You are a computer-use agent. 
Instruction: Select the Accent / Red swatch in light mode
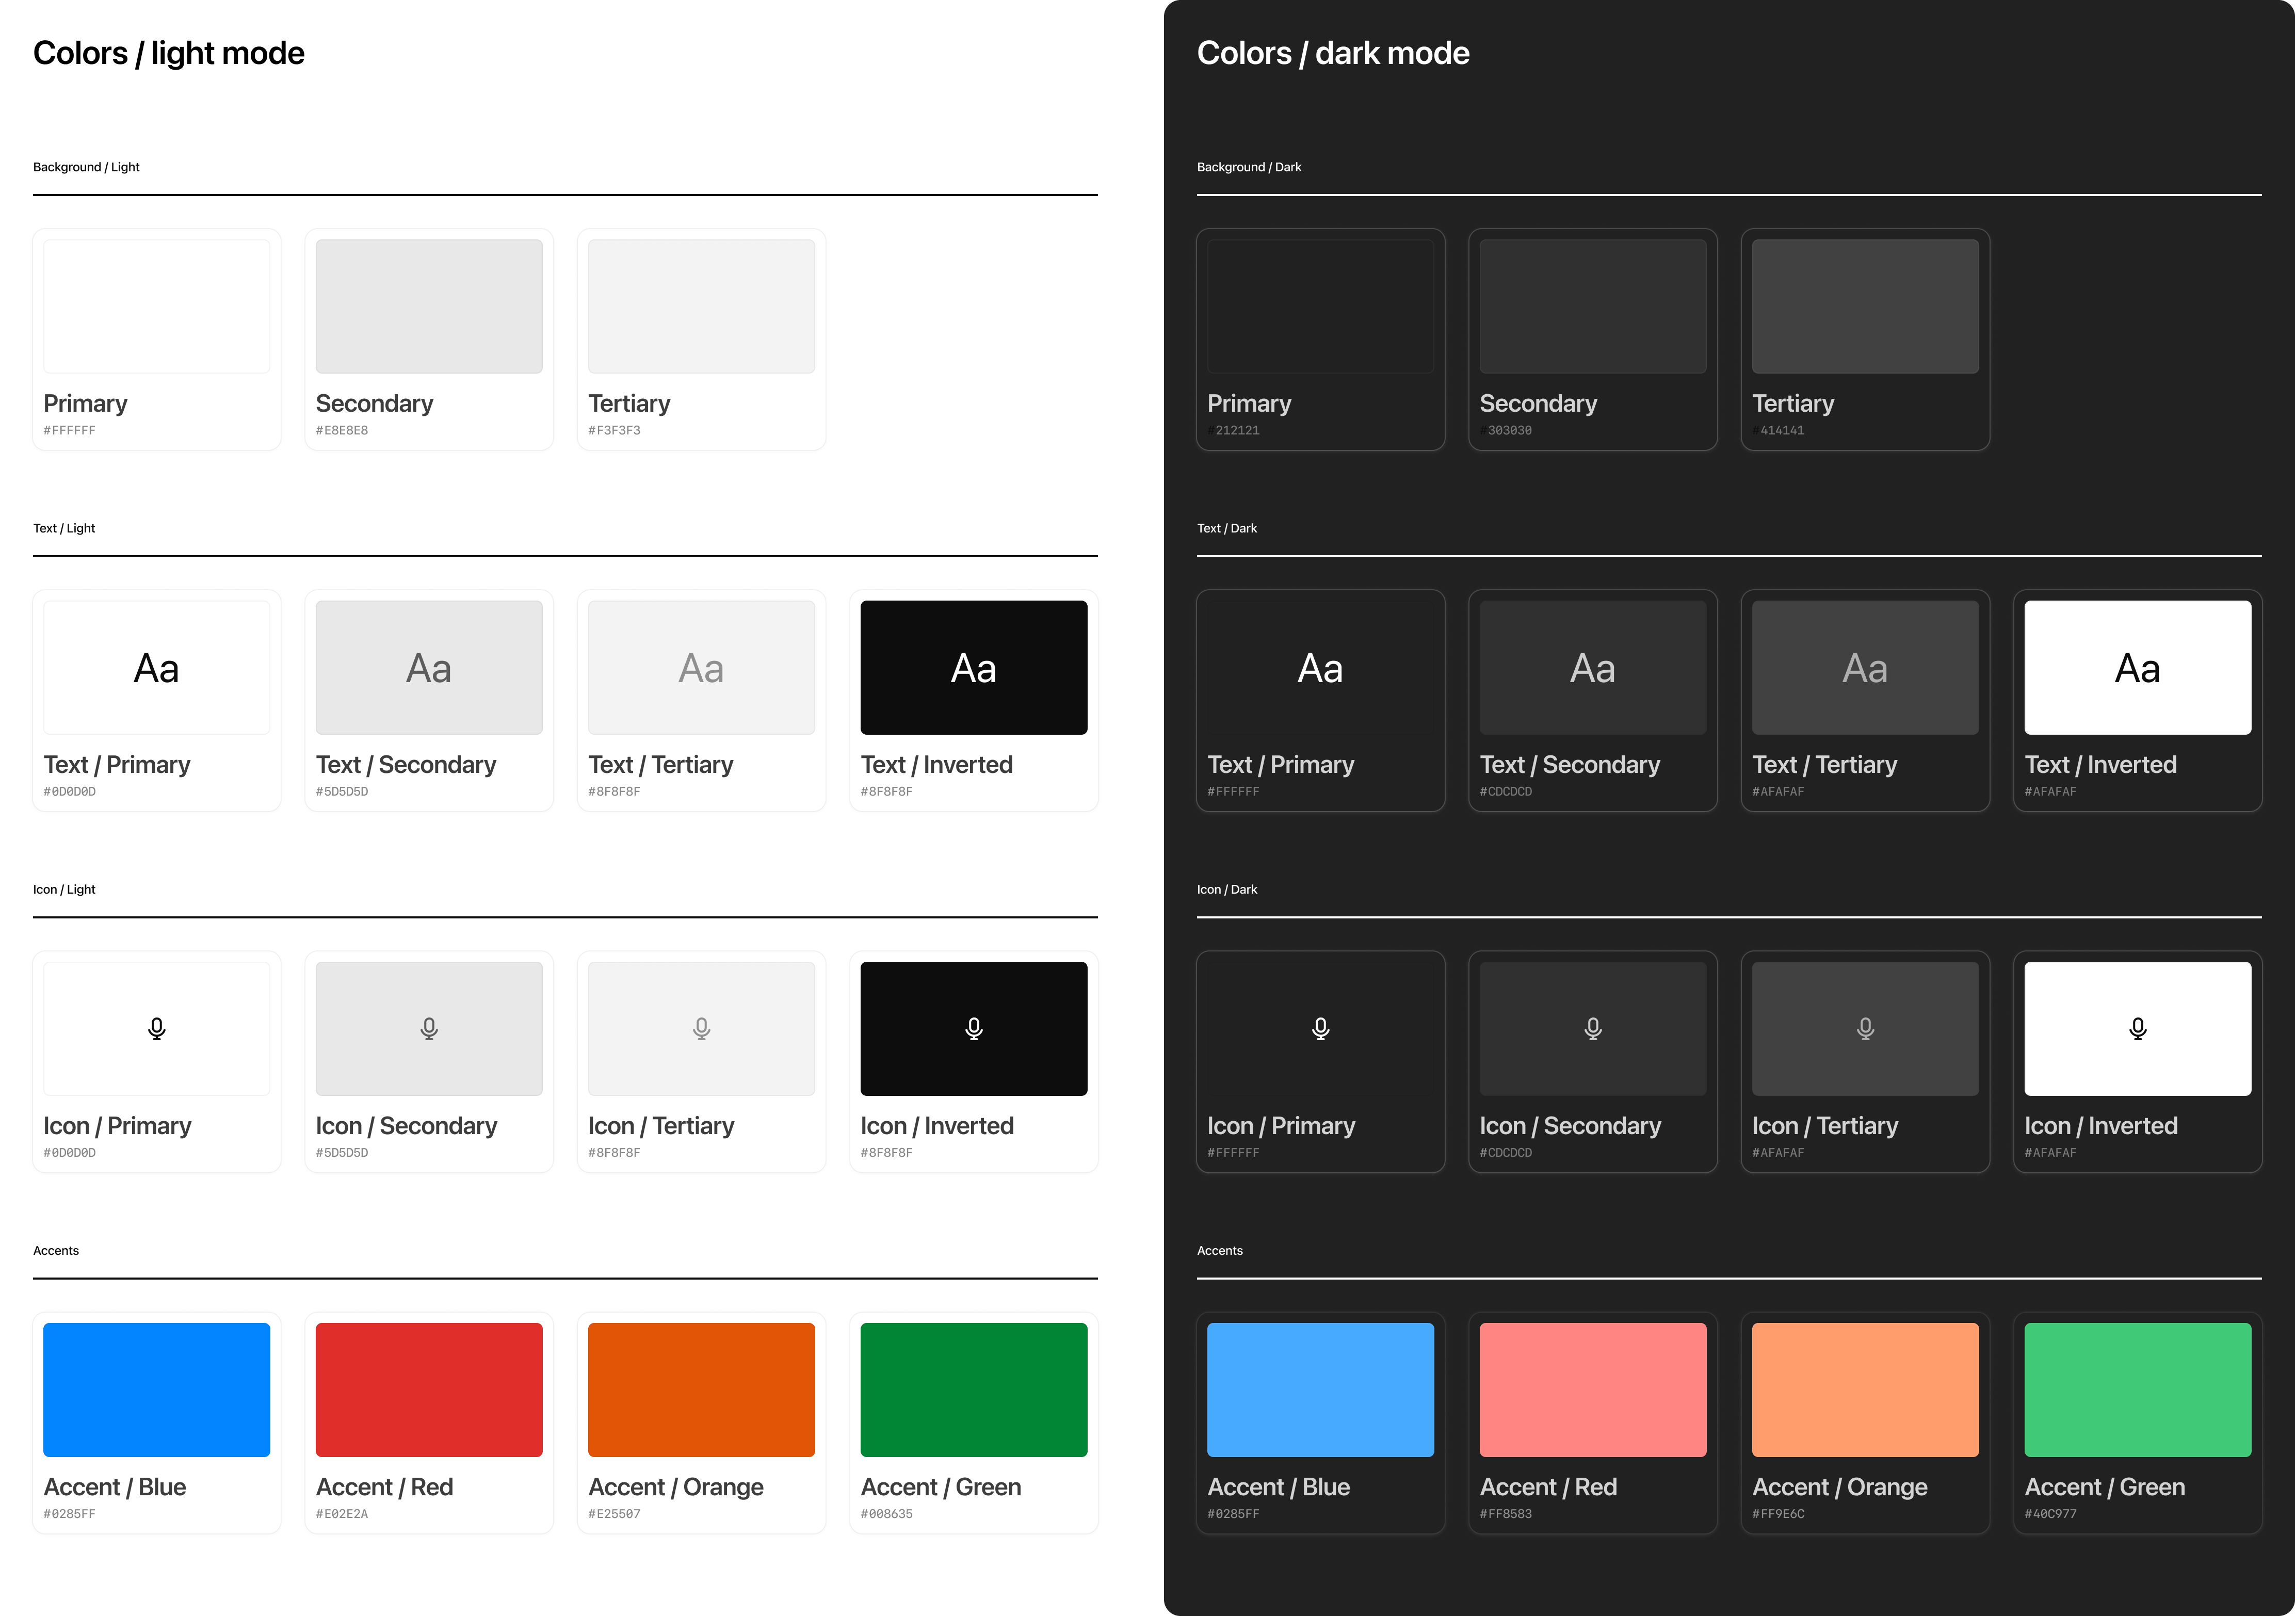click(429, 1389)
